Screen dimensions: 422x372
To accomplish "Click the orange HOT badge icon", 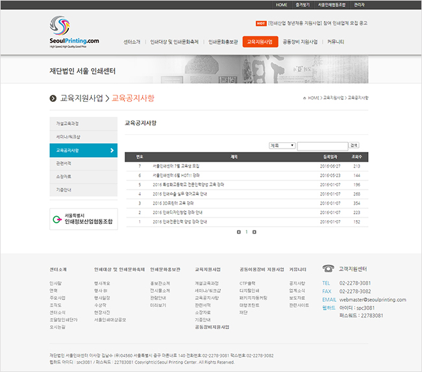I will (x=261, y=23).
